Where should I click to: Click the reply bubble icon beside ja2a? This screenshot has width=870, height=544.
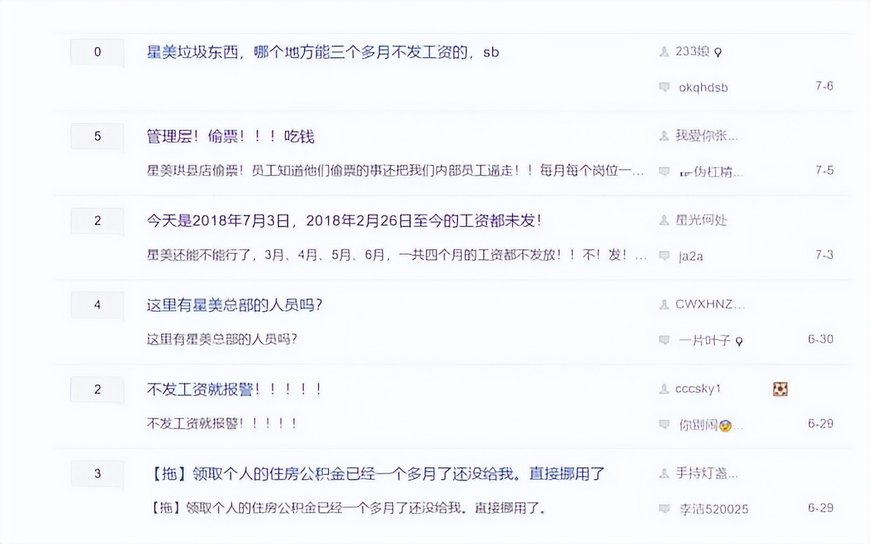point(664,256)
